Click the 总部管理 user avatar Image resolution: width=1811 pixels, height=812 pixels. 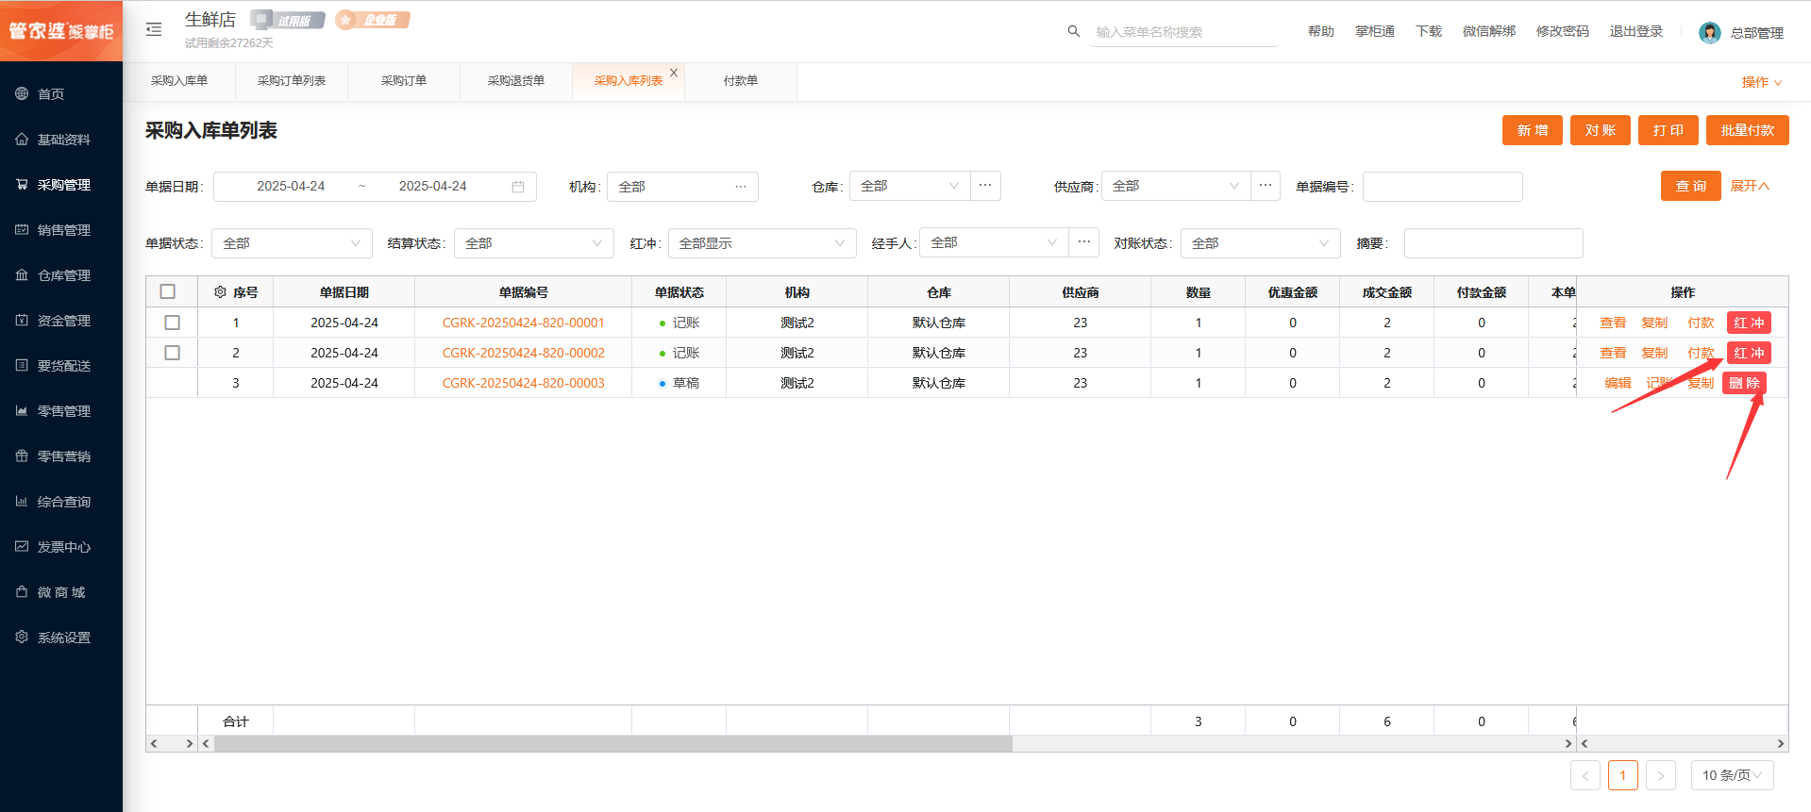coord(1709,33)
